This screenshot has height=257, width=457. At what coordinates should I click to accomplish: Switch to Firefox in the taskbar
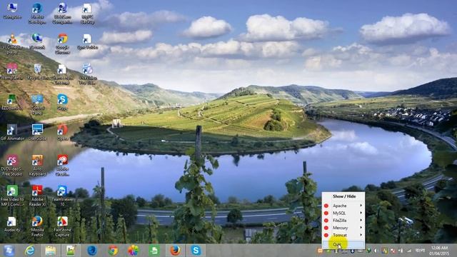click(x=175, y=251)
